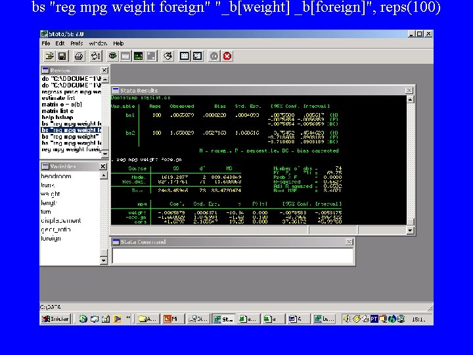Start a log with the Log icon
This screenshot has height=355, width=473.
[96, 56]
